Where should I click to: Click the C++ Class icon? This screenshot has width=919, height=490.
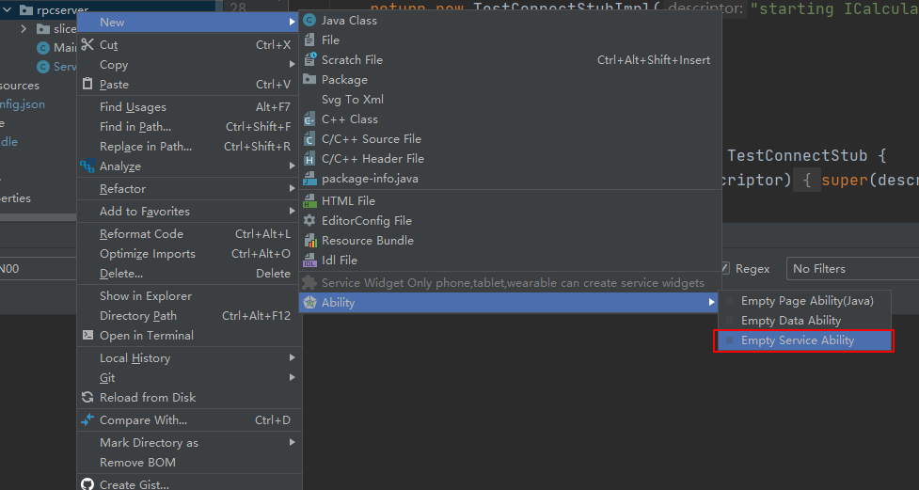(x=309, y=119)
